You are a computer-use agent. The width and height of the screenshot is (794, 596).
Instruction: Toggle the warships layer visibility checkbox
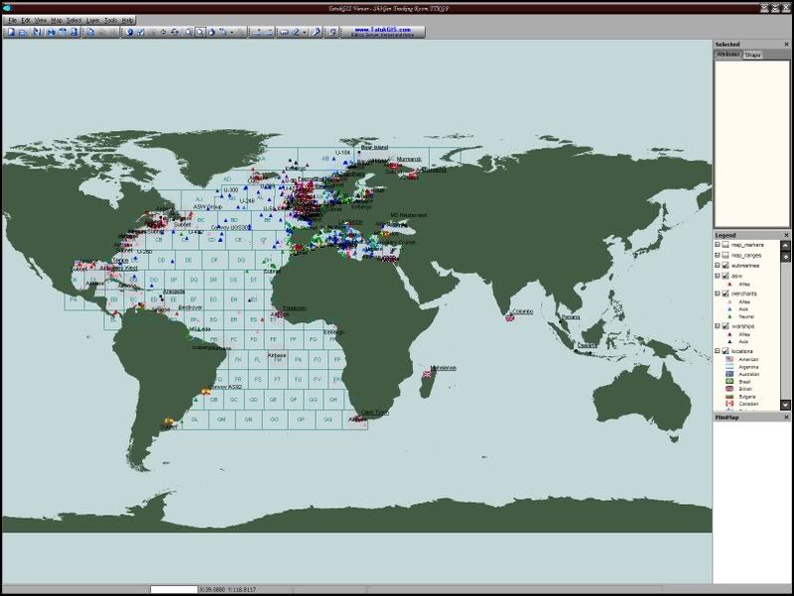(726, 325)
